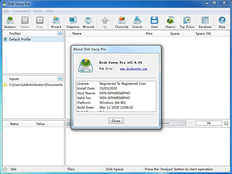Open the Computer toolbar icon

coord(73,22)
